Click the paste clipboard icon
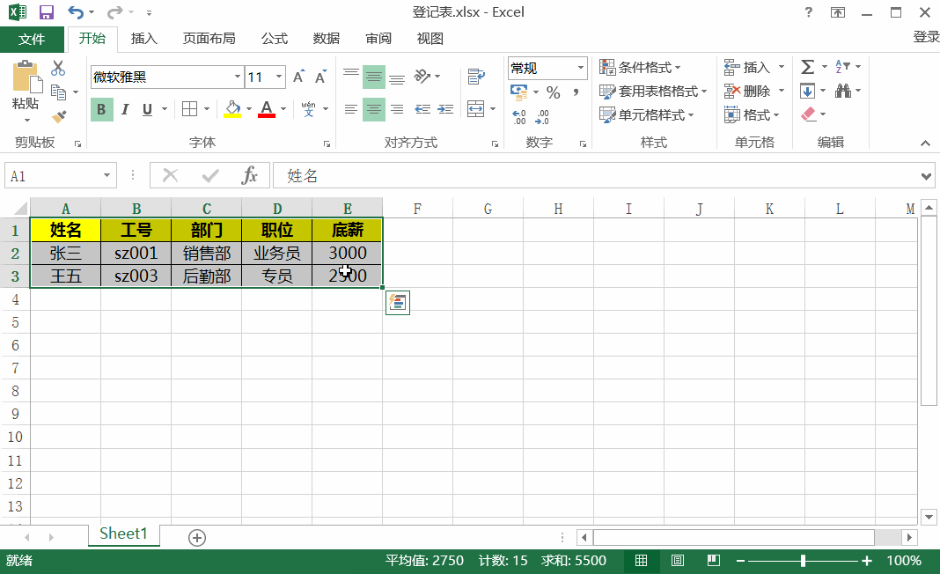 click(x=26, y=77)
